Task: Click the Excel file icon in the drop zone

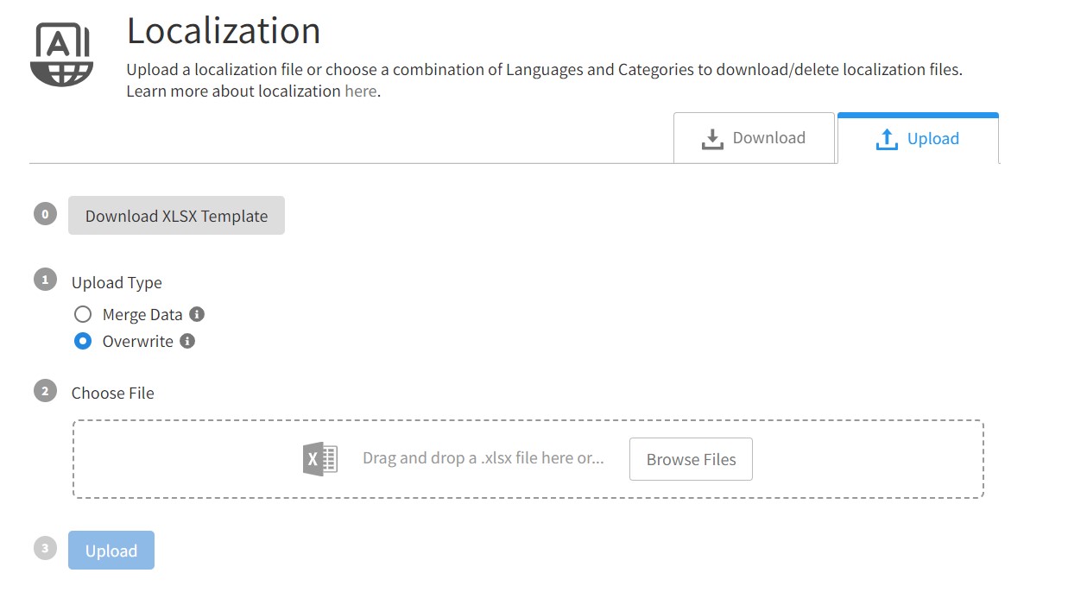Action: pyautogui.click(x=319, y=457)
